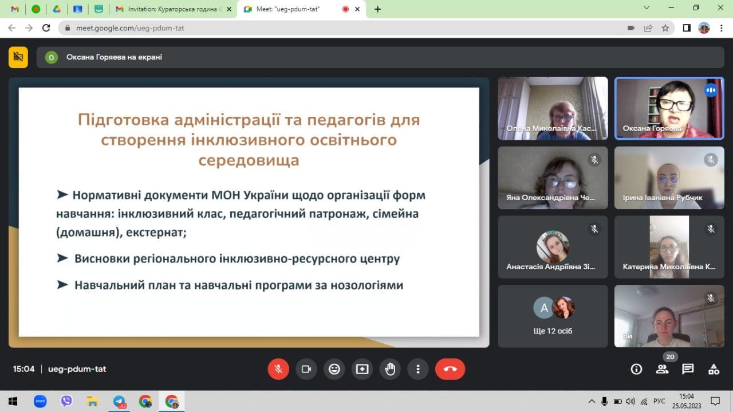733x412 pixels.
Task: Toggle the camera button off
Action: coord(306,369)
